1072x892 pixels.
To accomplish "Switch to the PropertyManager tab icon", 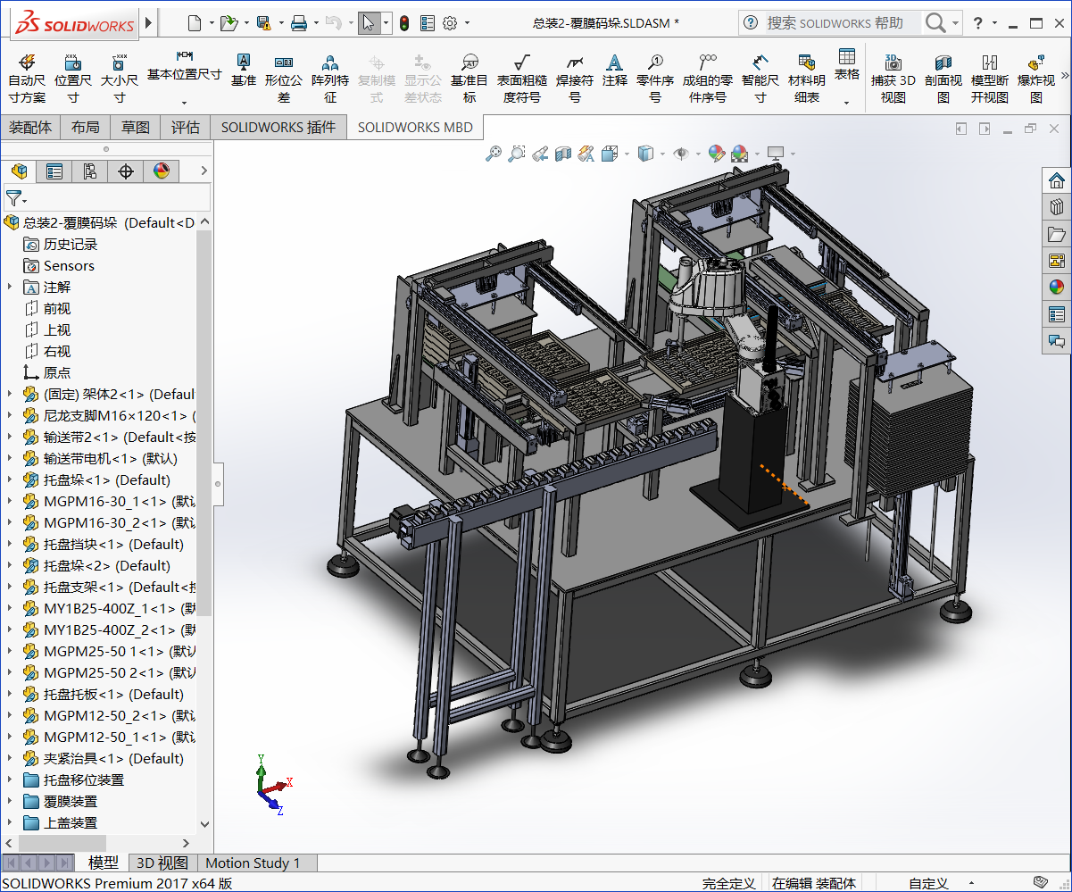I will (54, 171).
